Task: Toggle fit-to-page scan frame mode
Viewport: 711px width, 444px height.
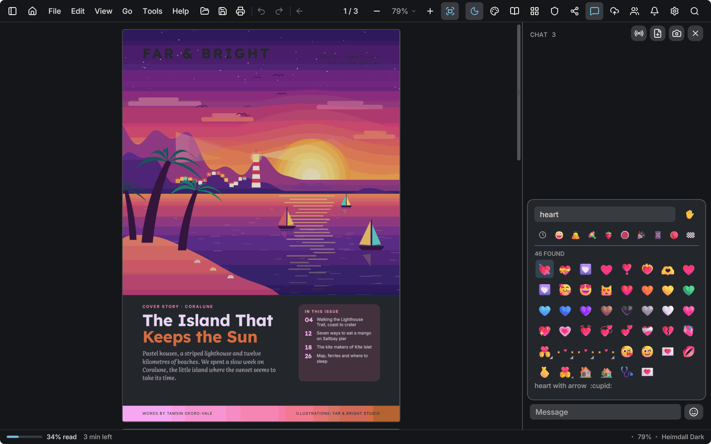Action: [450, 11]
